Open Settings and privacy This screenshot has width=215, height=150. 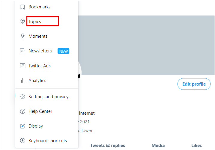[x=48, y=97]
